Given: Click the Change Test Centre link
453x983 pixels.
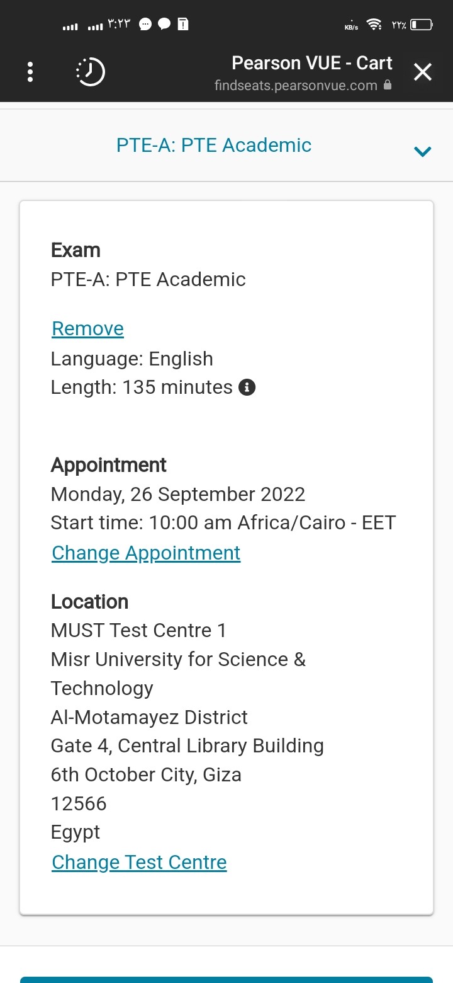Looking at the screenshot, I should (x=139, y=863).
